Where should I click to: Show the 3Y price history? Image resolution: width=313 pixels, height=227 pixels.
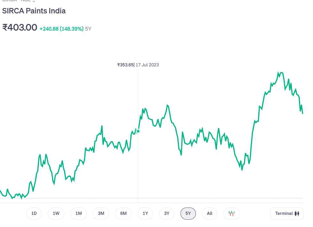pyautogui.click(x=166, y=213)
